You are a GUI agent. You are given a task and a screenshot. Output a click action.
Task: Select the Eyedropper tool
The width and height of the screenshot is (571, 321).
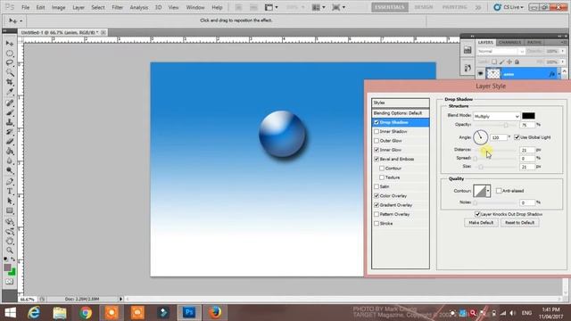(x=10, y=92)
